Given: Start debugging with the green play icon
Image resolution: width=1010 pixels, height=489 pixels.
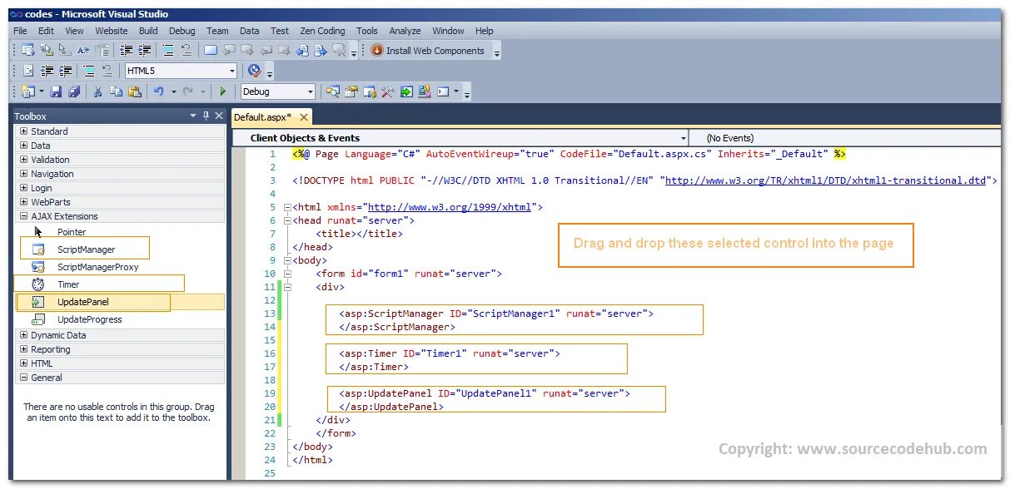Looking at the screenshot, I should click(x=223, y=91).
